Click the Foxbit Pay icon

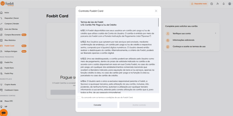(x=1, y=73)
